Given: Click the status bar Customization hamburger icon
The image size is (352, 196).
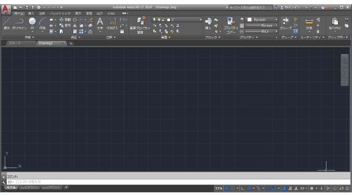Looking at the screenshot, I should [347, 188].
